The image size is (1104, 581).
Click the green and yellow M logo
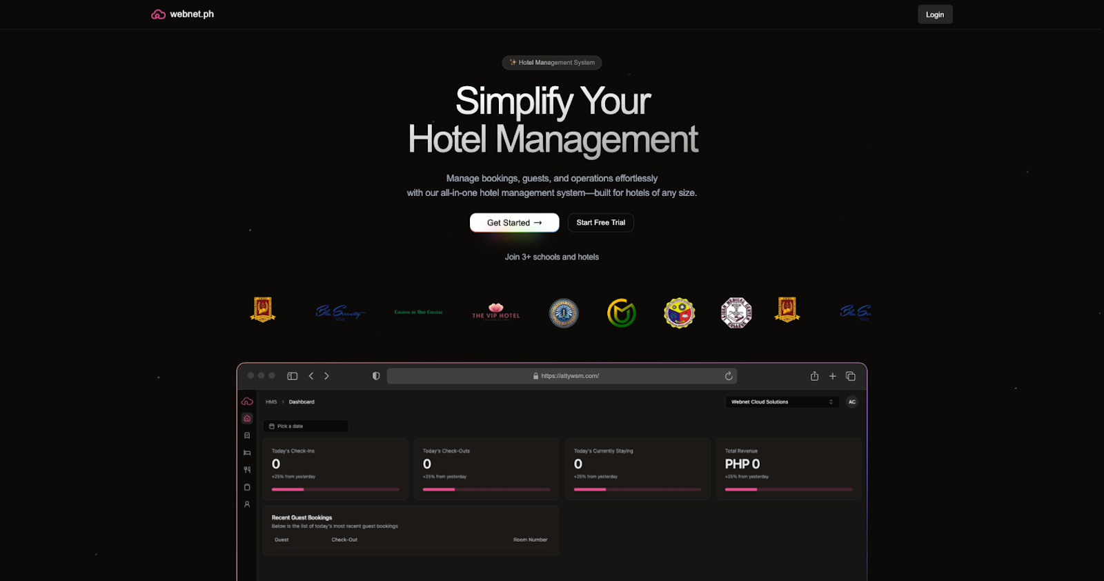point(622,313)
